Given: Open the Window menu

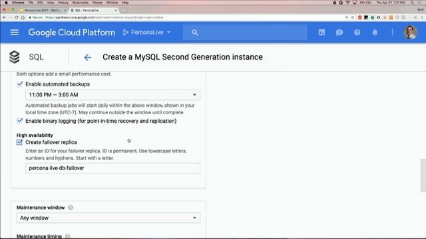Looking at the screenshot, I should pos(112,3).
